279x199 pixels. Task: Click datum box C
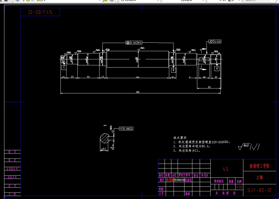click(x=64, y=67)
